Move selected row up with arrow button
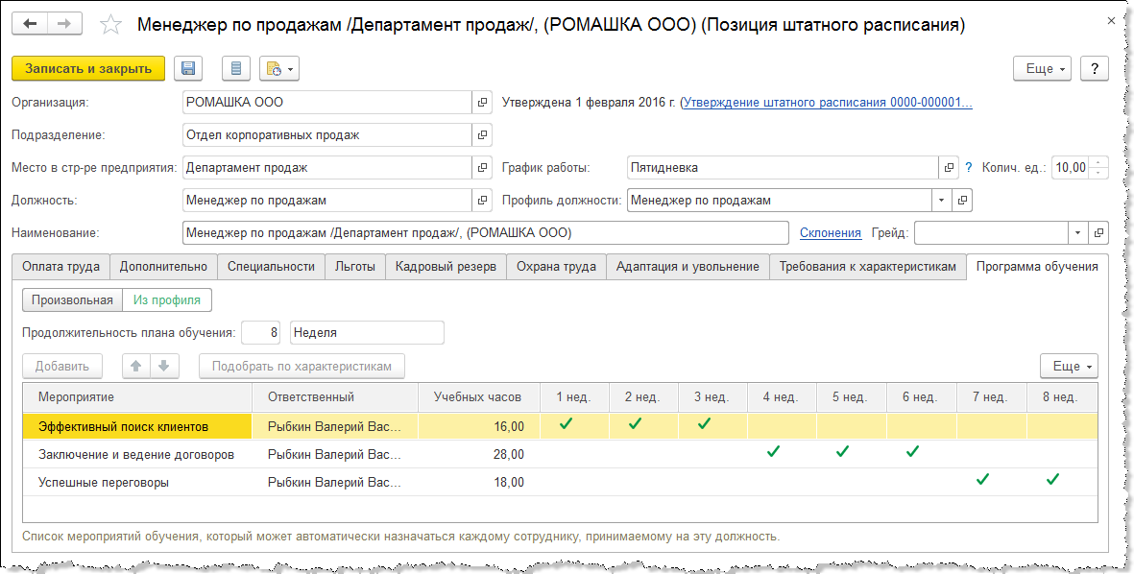Screen dimensions: 1134x574 136,366
